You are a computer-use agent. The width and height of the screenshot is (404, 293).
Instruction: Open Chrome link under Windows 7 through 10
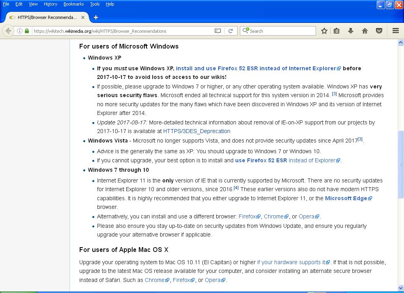[276, 216]
